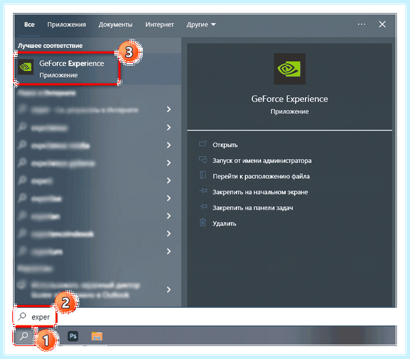Switch to the Интернет tab
This screenshot has height=359, width=410.
click(x=159, y=25)
